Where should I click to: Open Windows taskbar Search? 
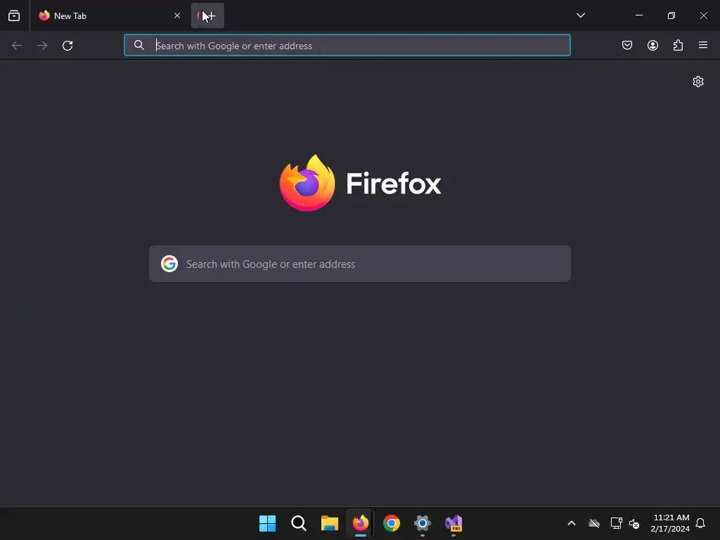(298, 523)
